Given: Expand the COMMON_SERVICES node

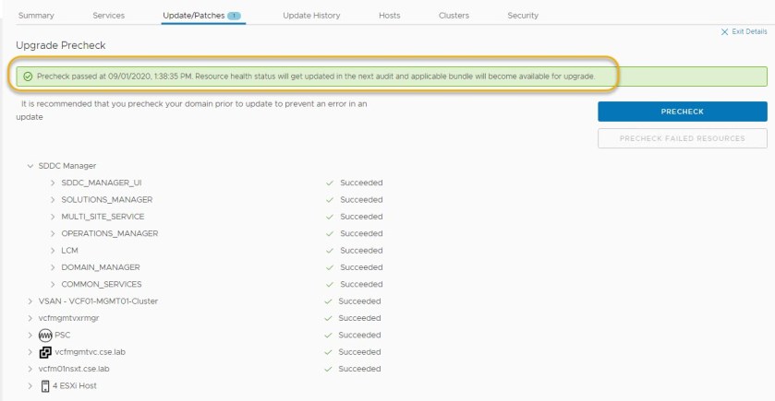Looking at the screenshot, I should click(53, 284).
